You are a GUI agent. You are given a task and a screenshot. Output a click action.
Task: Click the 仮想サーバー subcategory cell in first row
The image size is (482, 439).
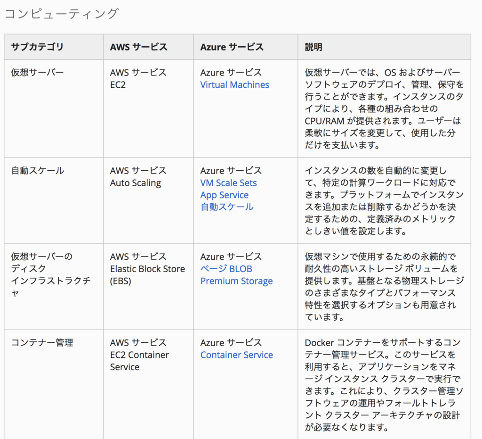click(37, 73)
